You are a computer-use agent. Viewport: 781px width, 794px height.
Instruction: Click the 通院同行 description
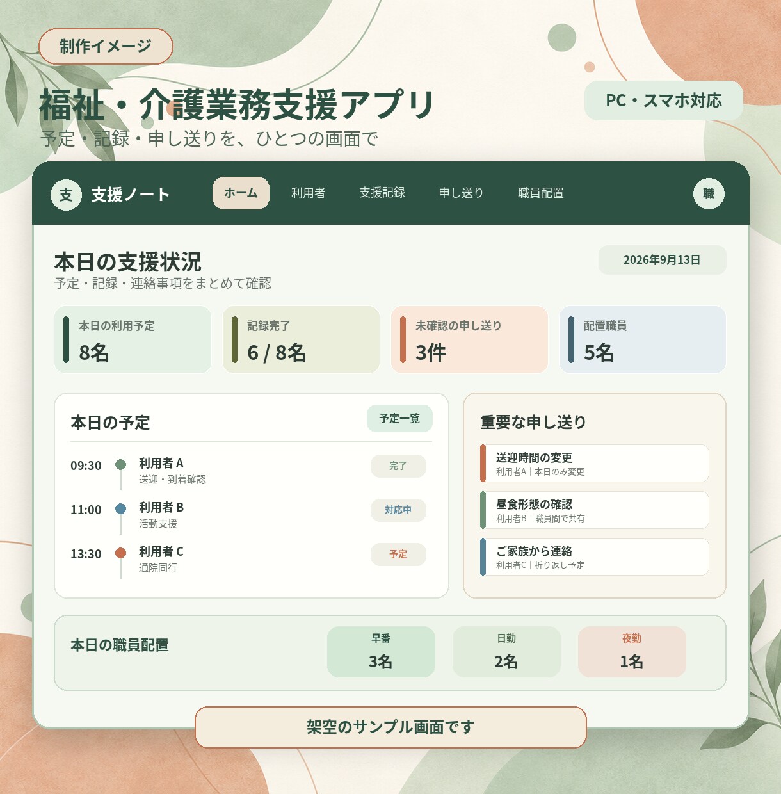coord(158,568)
